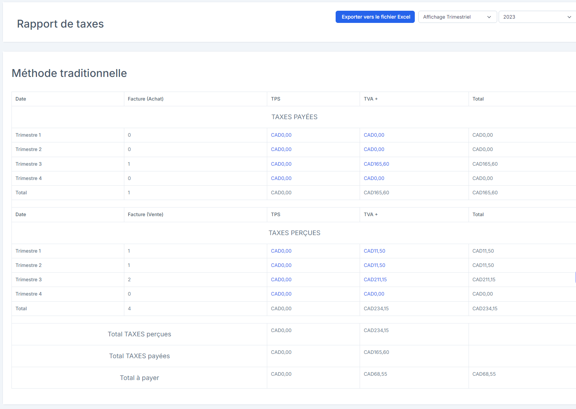Open the 2023 year dropdown
Viewport: 576px width, 409px height.
pos(537,17)
